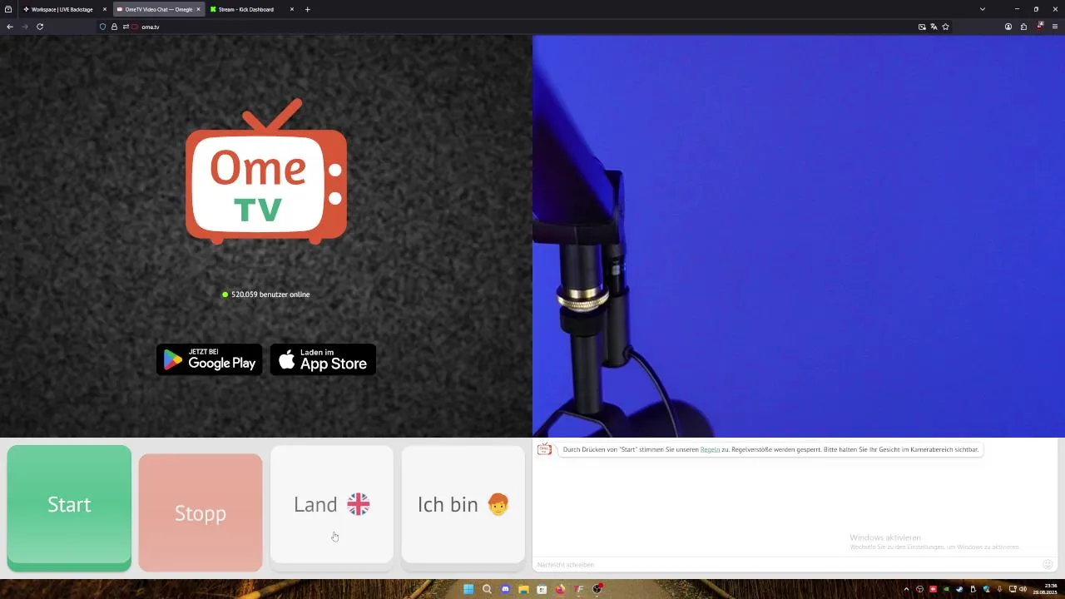Image resolution: width=1065 pixels, height=599 pixels.
Task: Open the Windows Start menu
Action: click(468, 589)
